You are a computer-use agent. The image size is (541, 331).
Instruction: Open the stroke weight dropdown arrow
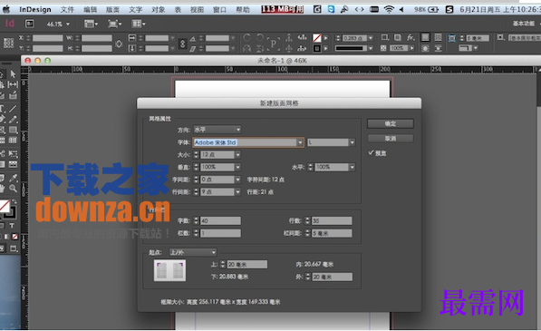[x=371, y=37]
